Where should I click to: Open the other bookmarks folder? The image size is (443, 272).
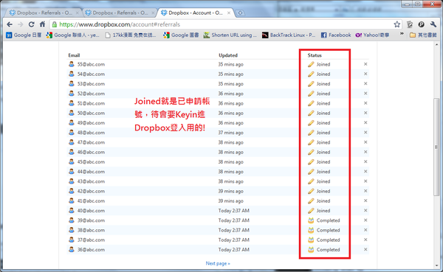(x=423, y=35)
